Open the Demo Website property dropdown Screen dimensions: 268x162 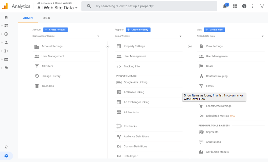pos(148,36)
